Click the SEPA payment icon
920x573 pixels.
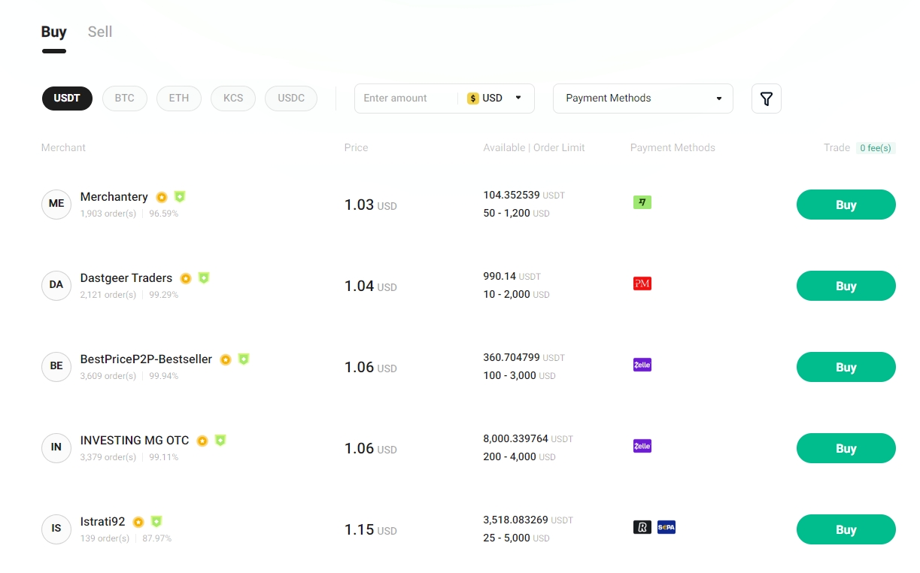[666, 527]
